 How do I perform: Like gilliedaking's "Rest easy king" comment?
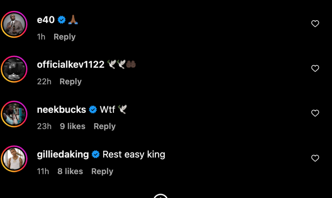315,158
